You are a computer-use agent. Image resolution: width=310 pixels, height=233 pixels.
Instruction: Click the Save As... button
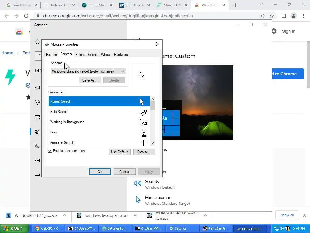[90, 80]
